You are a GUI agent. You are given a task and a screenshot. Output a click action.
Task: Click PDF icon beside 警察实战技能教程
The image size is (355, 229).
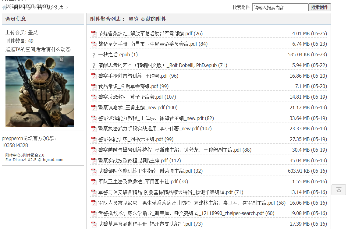pos(94,161)
